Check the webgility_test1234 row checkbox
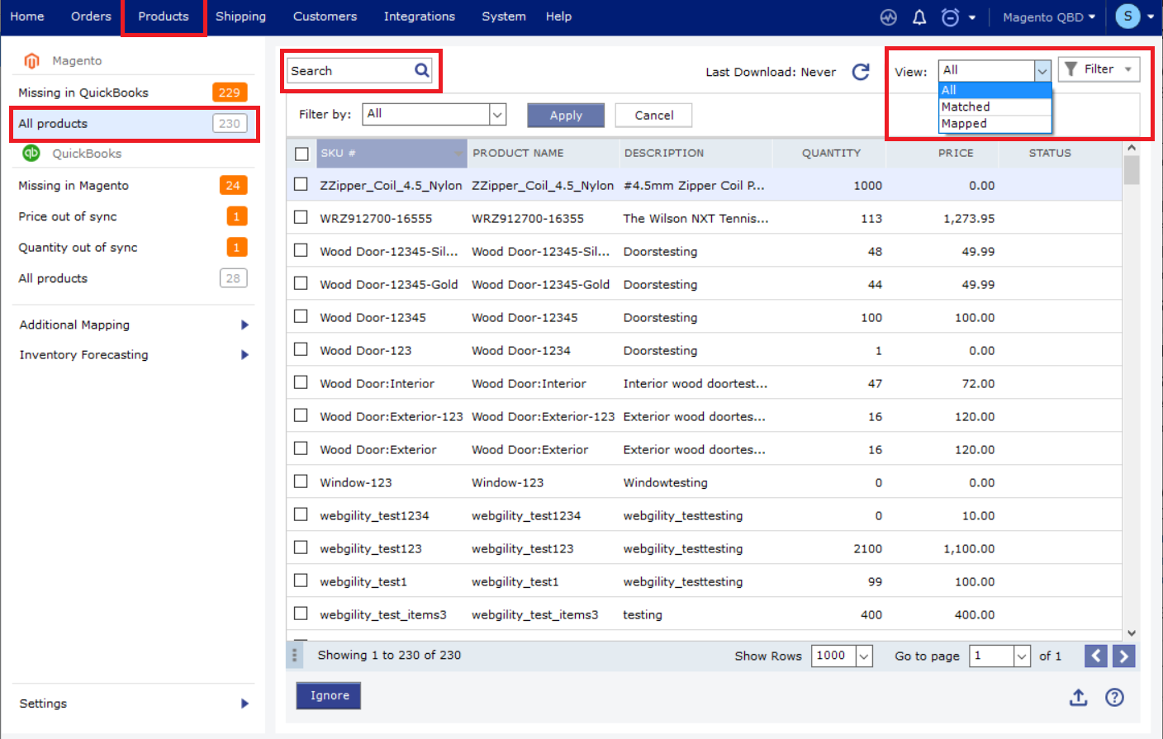This screenshot has width=1163, height=739. click(x=301, y=514)
